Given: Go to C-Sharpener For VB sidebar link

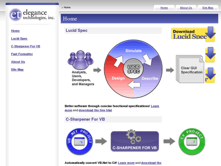Looking at the screenshot, I should (26, 46).
